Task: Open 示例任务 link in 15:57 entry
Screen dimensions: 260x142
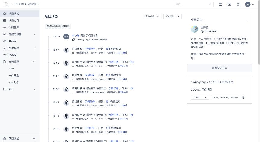Action: click(90, 49)
